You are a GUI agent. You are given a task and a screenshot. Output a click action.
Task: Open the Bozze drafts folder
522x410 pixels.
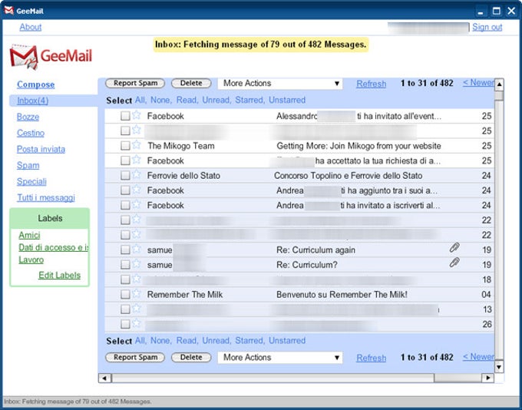(x=28, y=117)
